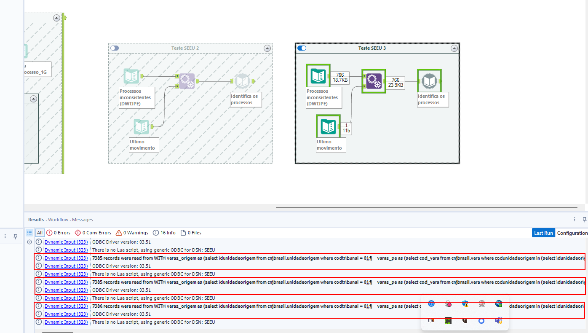Open the first Dynamic Input (323) log link
Viewport: 588px width, 333px height.
66,242
